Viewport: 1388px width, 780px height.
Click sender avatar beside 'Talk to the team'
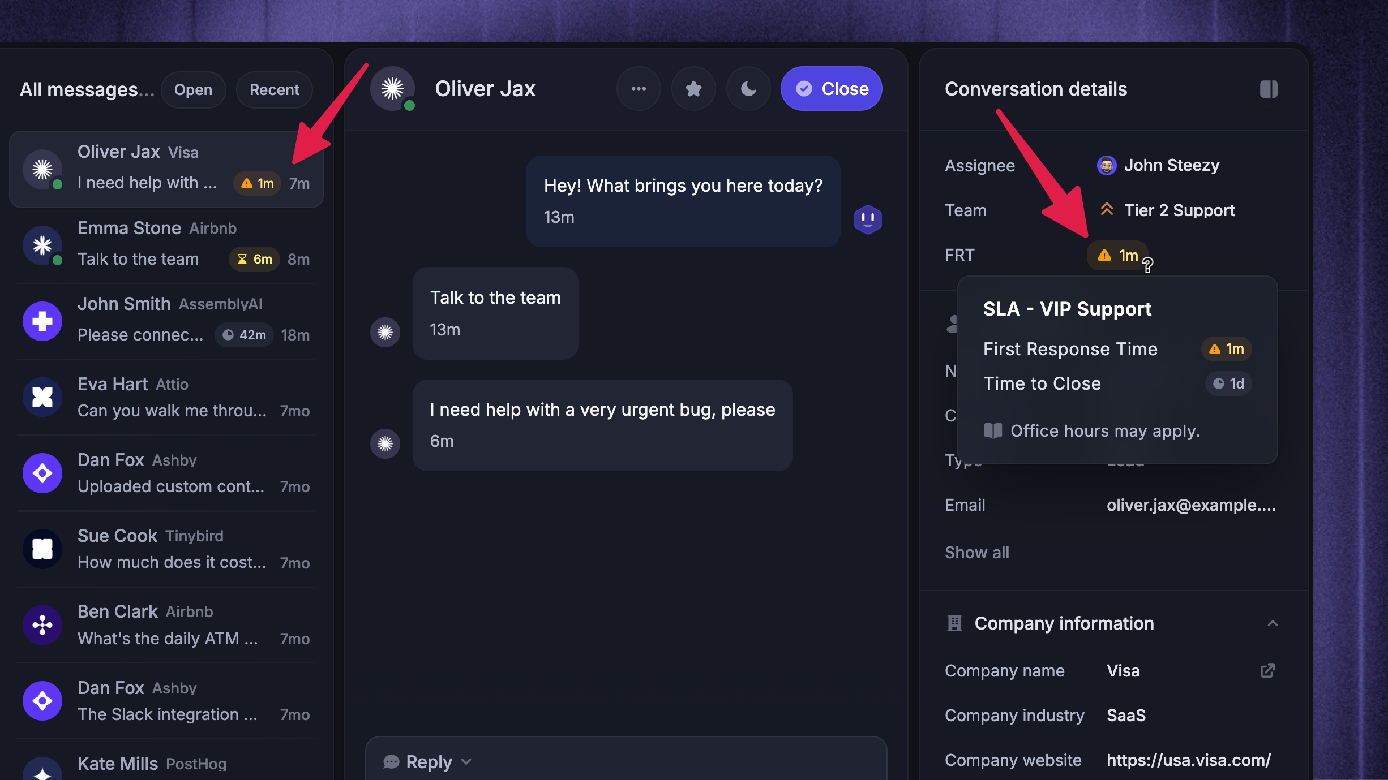click(385, 332)
